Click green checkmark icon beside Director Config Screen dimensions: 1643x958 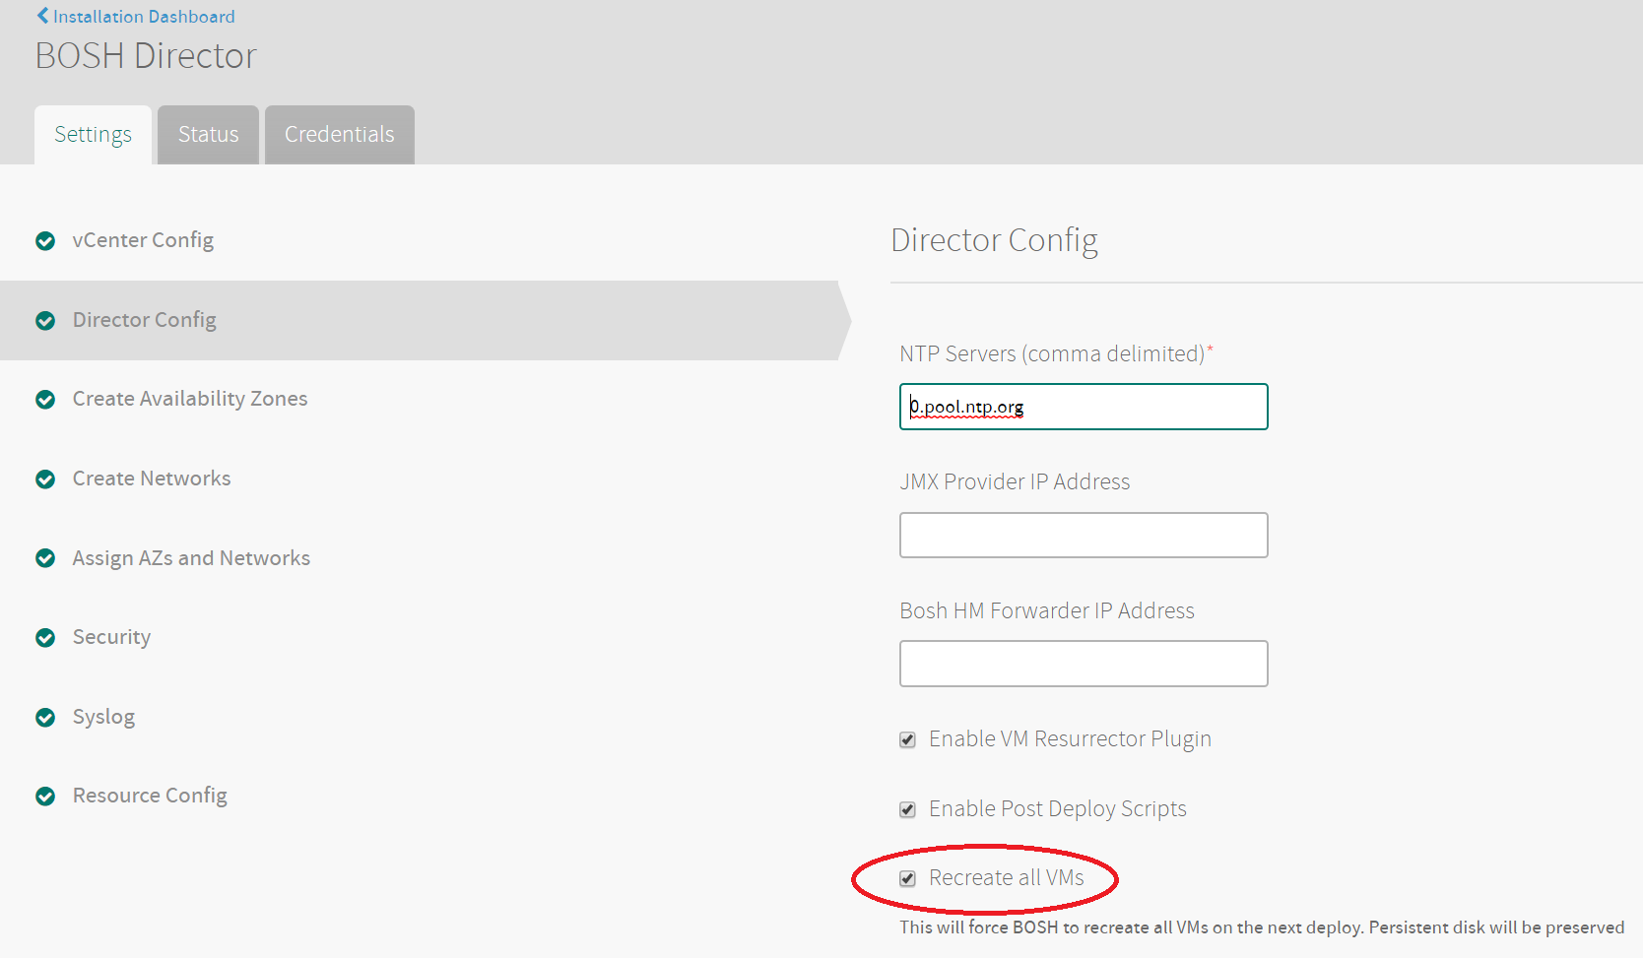point(45,321)
